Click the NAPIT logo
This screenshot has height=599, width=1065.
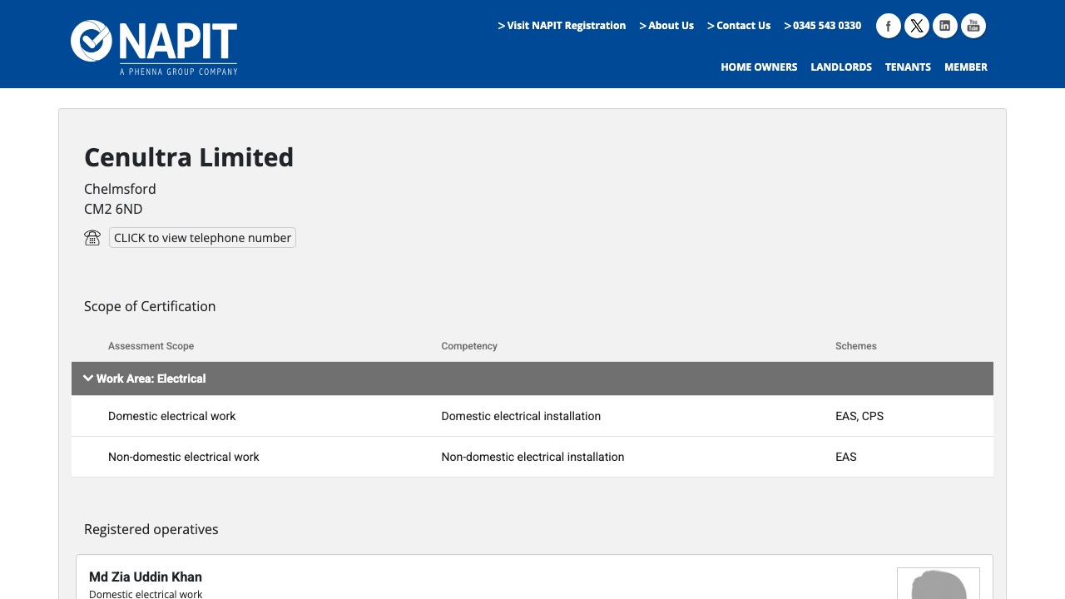[x=153, y=44]
